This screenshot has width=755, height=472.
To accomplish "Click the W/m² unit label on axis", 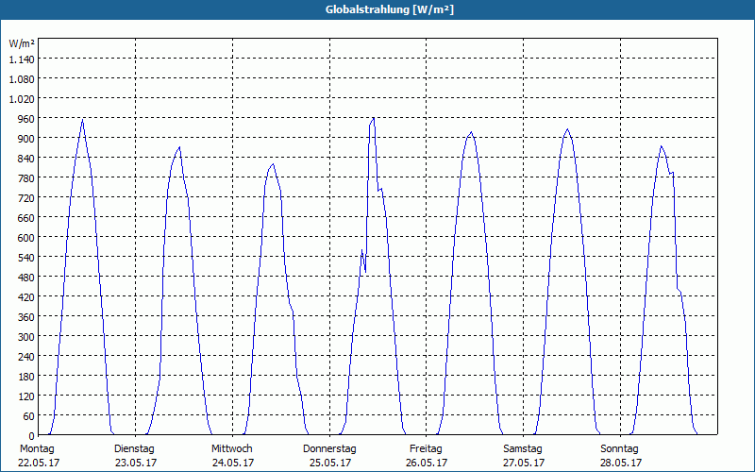I will pos(22,43).
